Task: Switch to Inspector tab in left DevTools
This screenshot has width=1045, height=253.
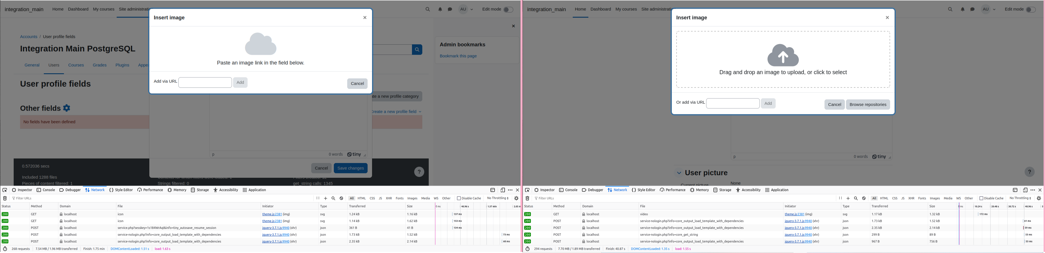Action: pyautogui.click(x=22, y=190)
